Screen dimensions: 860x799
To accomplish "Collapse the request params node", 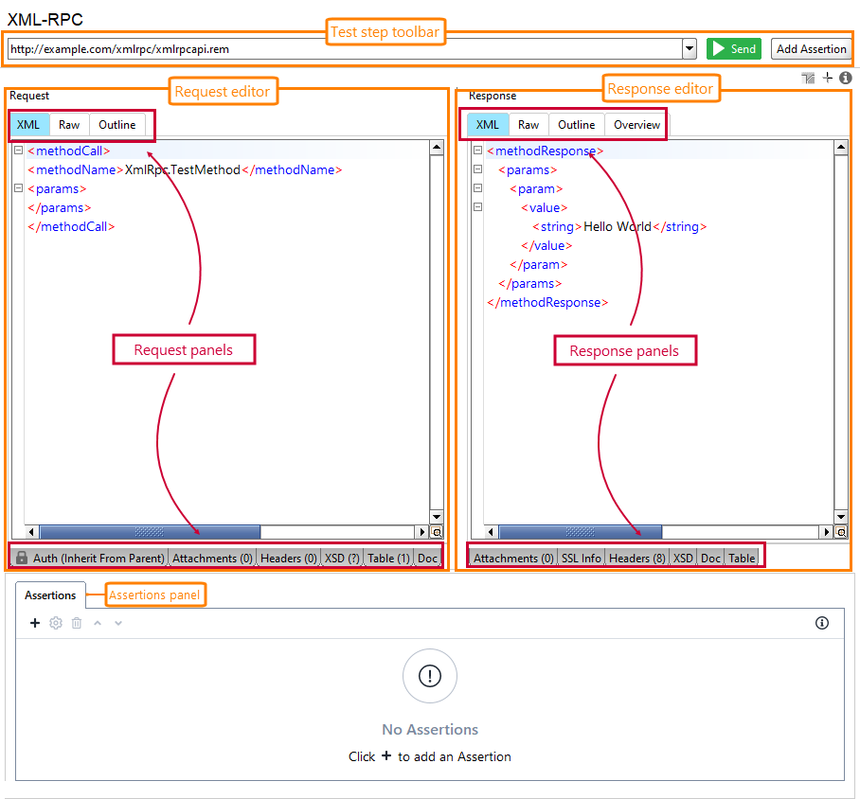I will click(x=18, y=188).
